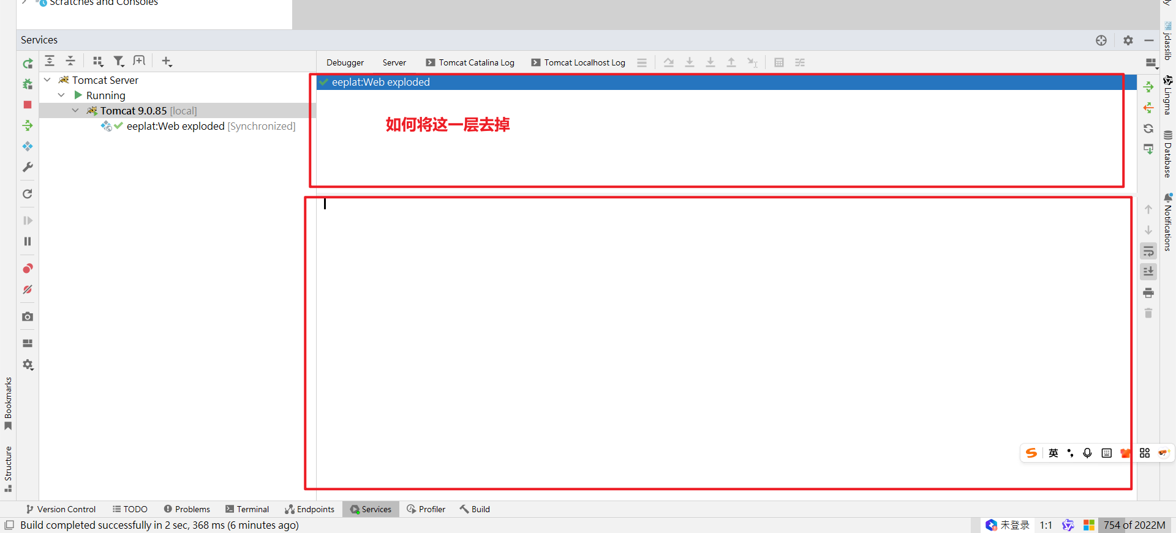1176x533 pixels.
Task: Hide the Services panel with minus
Action: [x=1149, y=40]
